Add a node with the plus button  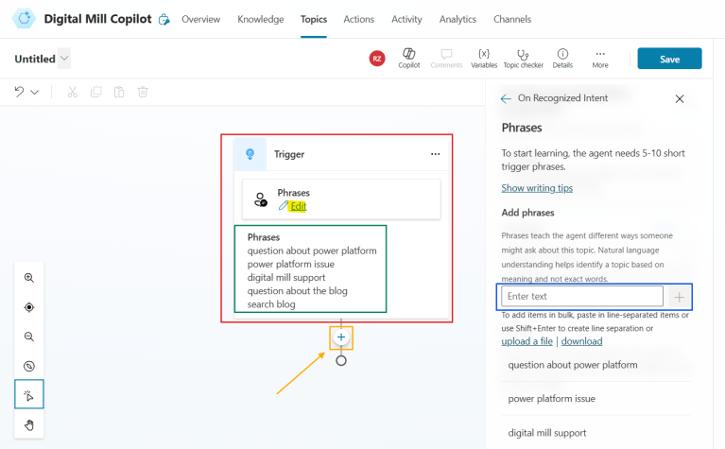click(x=341, y=337)
